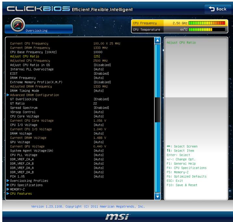Open PCH 1.05 Auto option

click(x=99, y=177)
